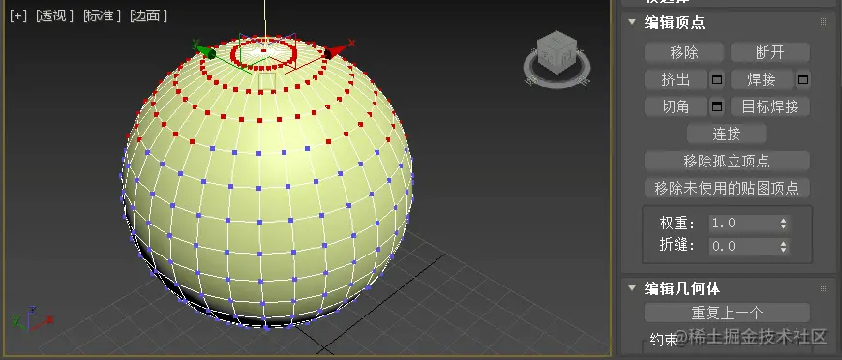Open the 边面 display menu
Viewport: 842px width, 360px height.
coord(148,15)
